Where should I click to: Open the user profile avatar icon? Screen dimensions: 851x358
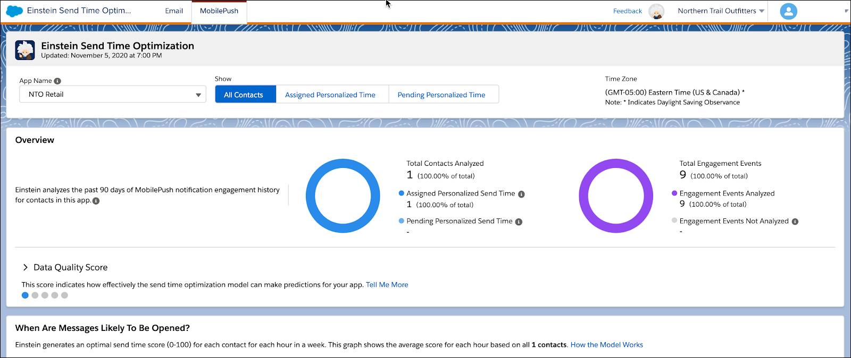(788, 11)
